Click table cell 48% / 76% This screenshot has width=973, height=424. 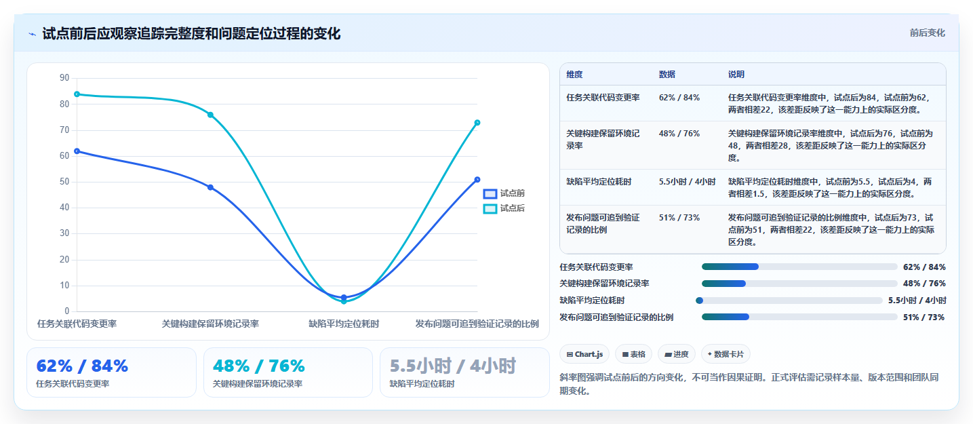click(x=679, y=134)
